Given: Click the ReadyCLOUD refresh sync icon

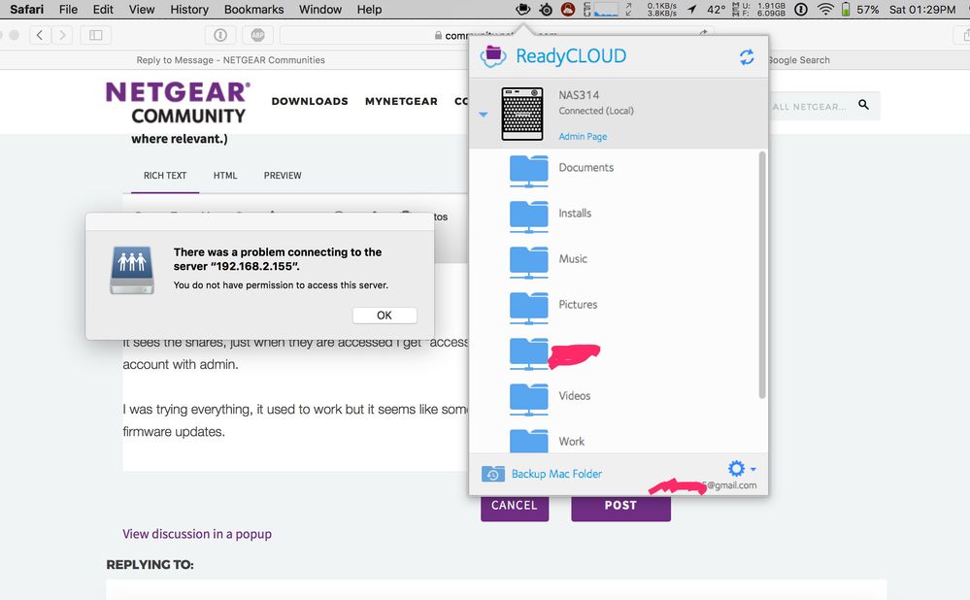Looking at the screenshot, I should pyautogui.click(x=747, y=57).
